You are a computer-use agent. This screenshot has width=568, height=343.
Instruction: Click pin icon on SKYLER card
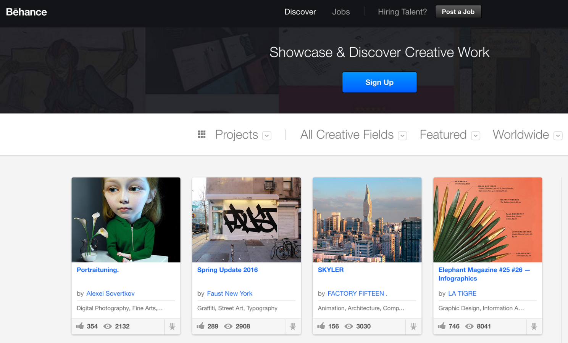(x=413, y=326)
